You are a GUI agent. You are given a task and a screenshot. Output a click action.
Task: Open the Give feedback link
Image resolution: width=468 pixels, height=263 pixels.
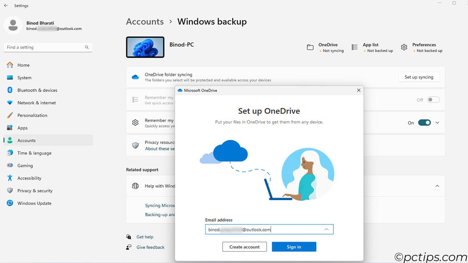(x=150, y=247)
